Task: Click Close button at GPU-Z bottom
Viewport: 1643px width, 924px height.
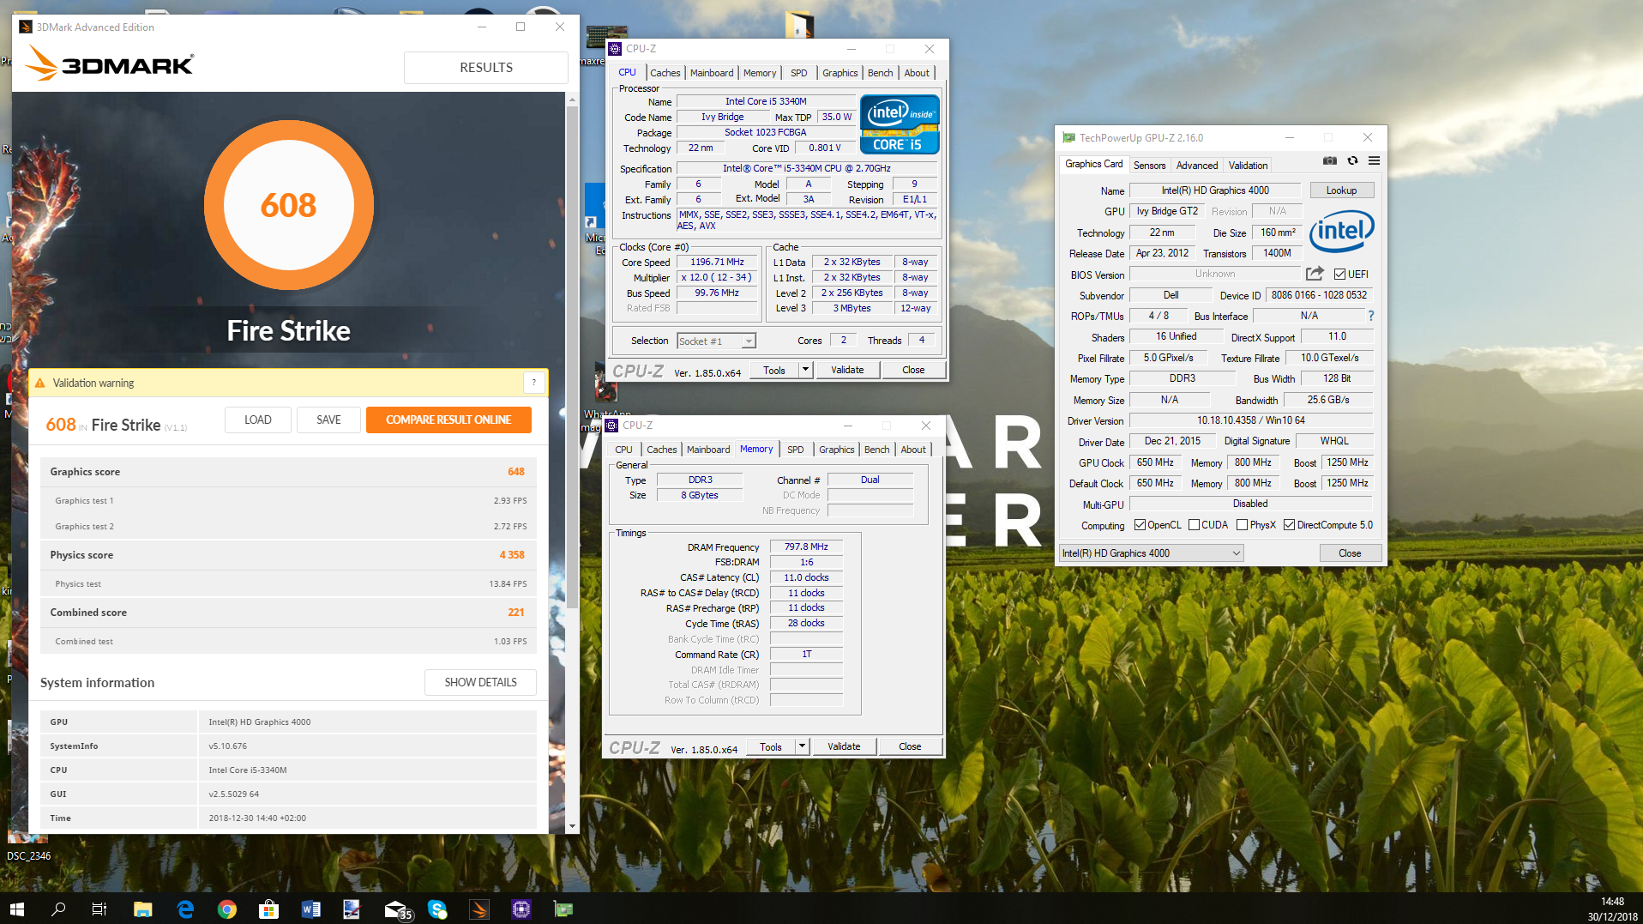Action: tap(1350, 553)
